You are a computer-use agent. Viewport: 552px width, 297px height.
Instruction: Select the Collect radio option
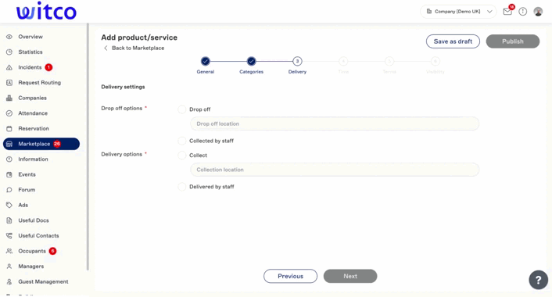pos(181,156)
